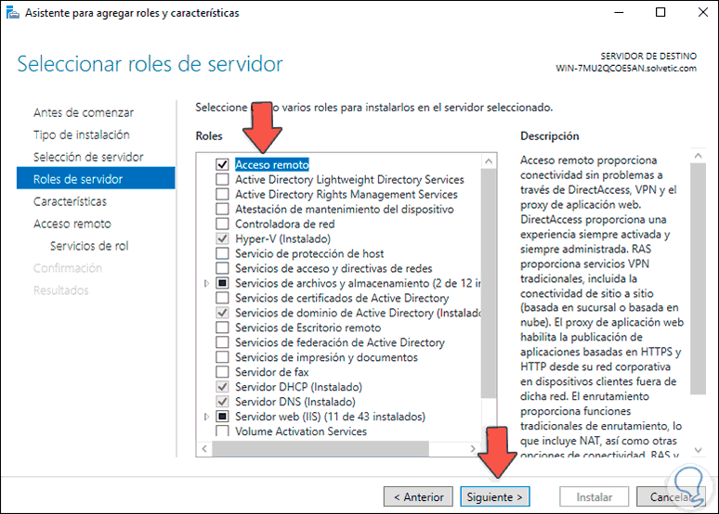Open Acceso remoto step in sidebar
The image size is (719, 514).
72,224
